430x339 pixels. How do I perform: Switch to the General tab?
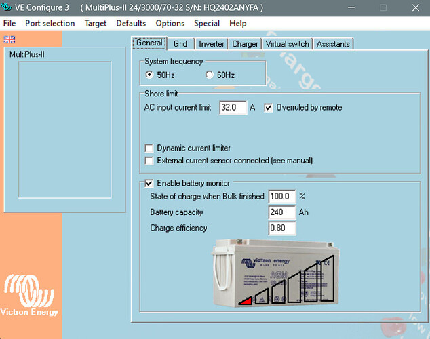[149, 43]
